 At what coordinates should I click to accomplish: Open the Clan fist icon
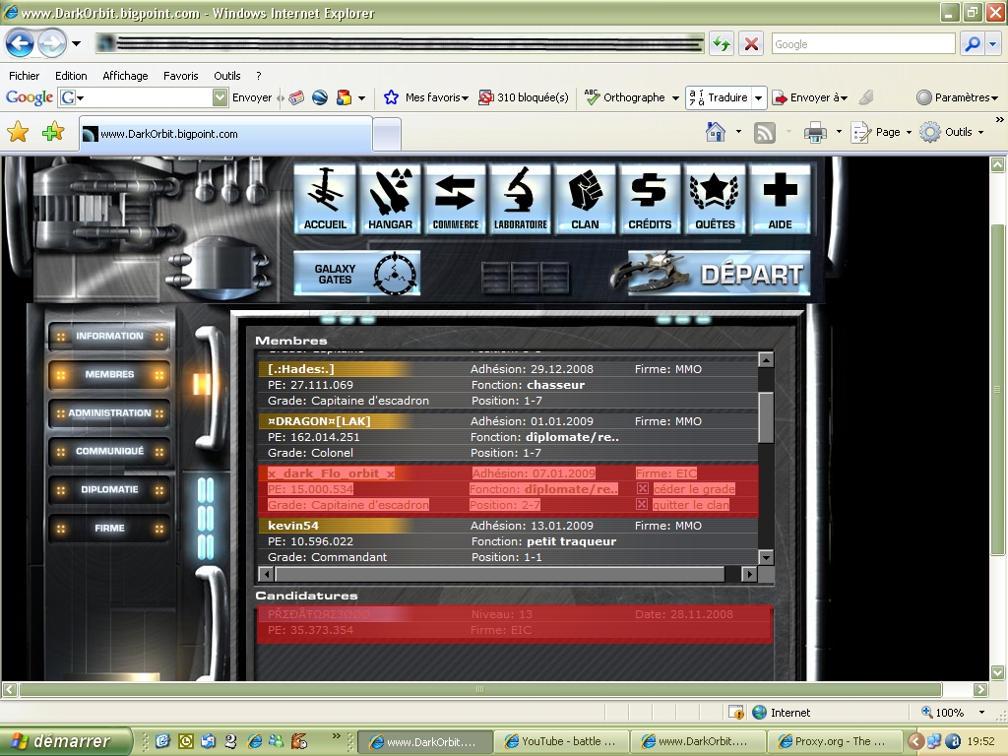[x=585, y=198]
